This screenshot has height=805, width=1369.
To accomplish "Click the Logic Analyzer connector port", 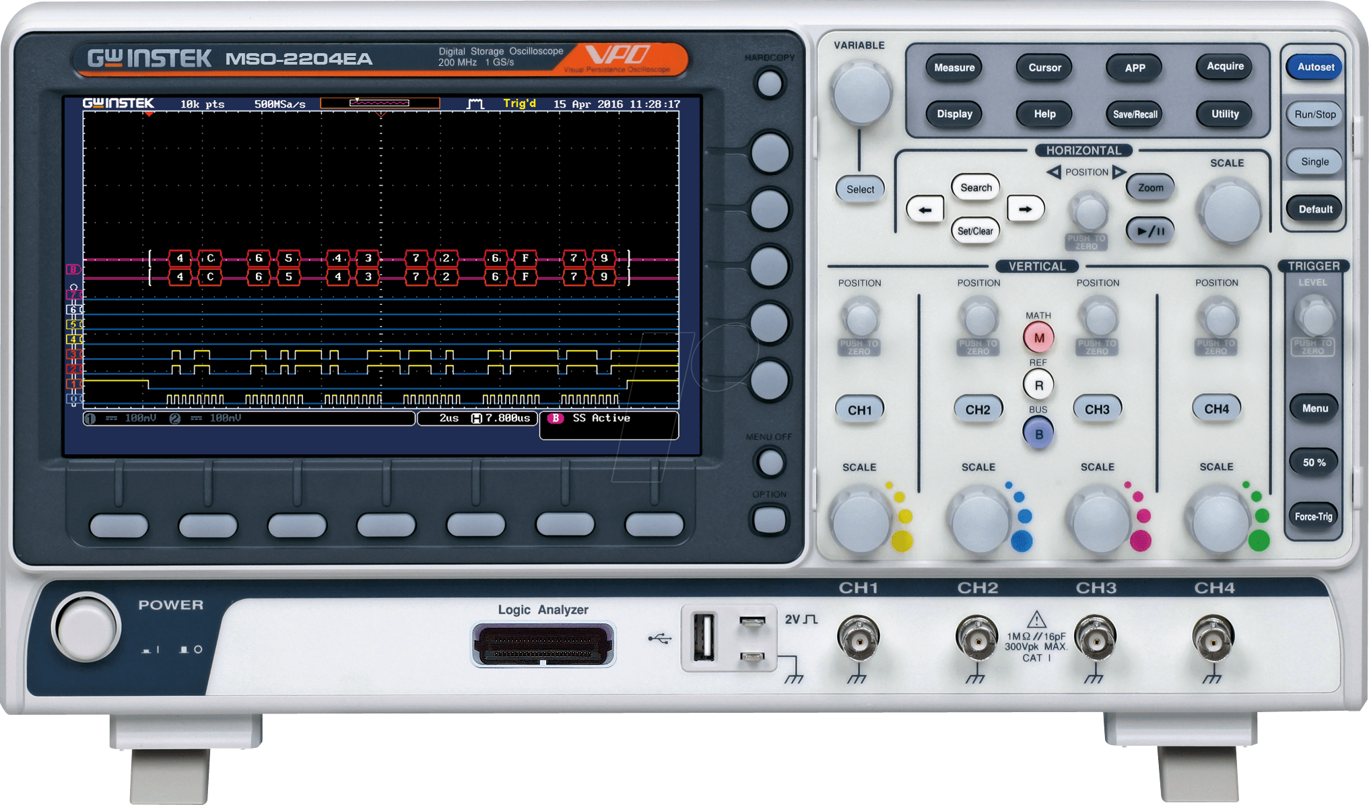I will [x=543, y=644].
